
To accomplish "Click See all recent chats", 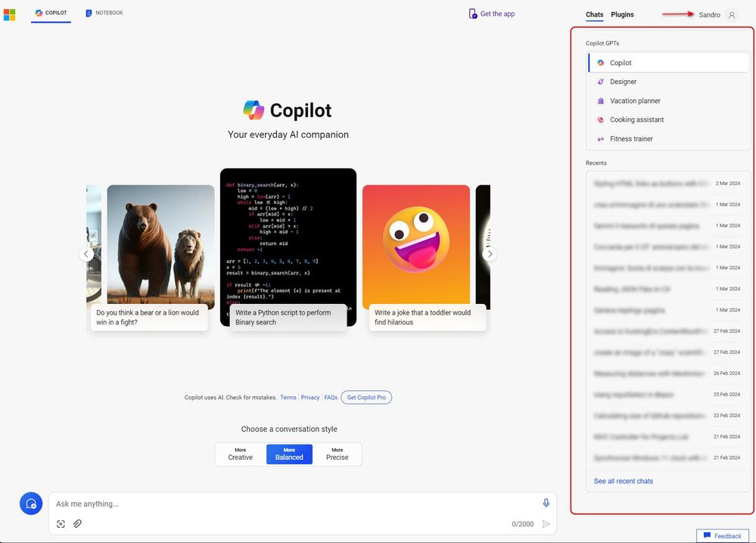I will (x=623, y=481).
